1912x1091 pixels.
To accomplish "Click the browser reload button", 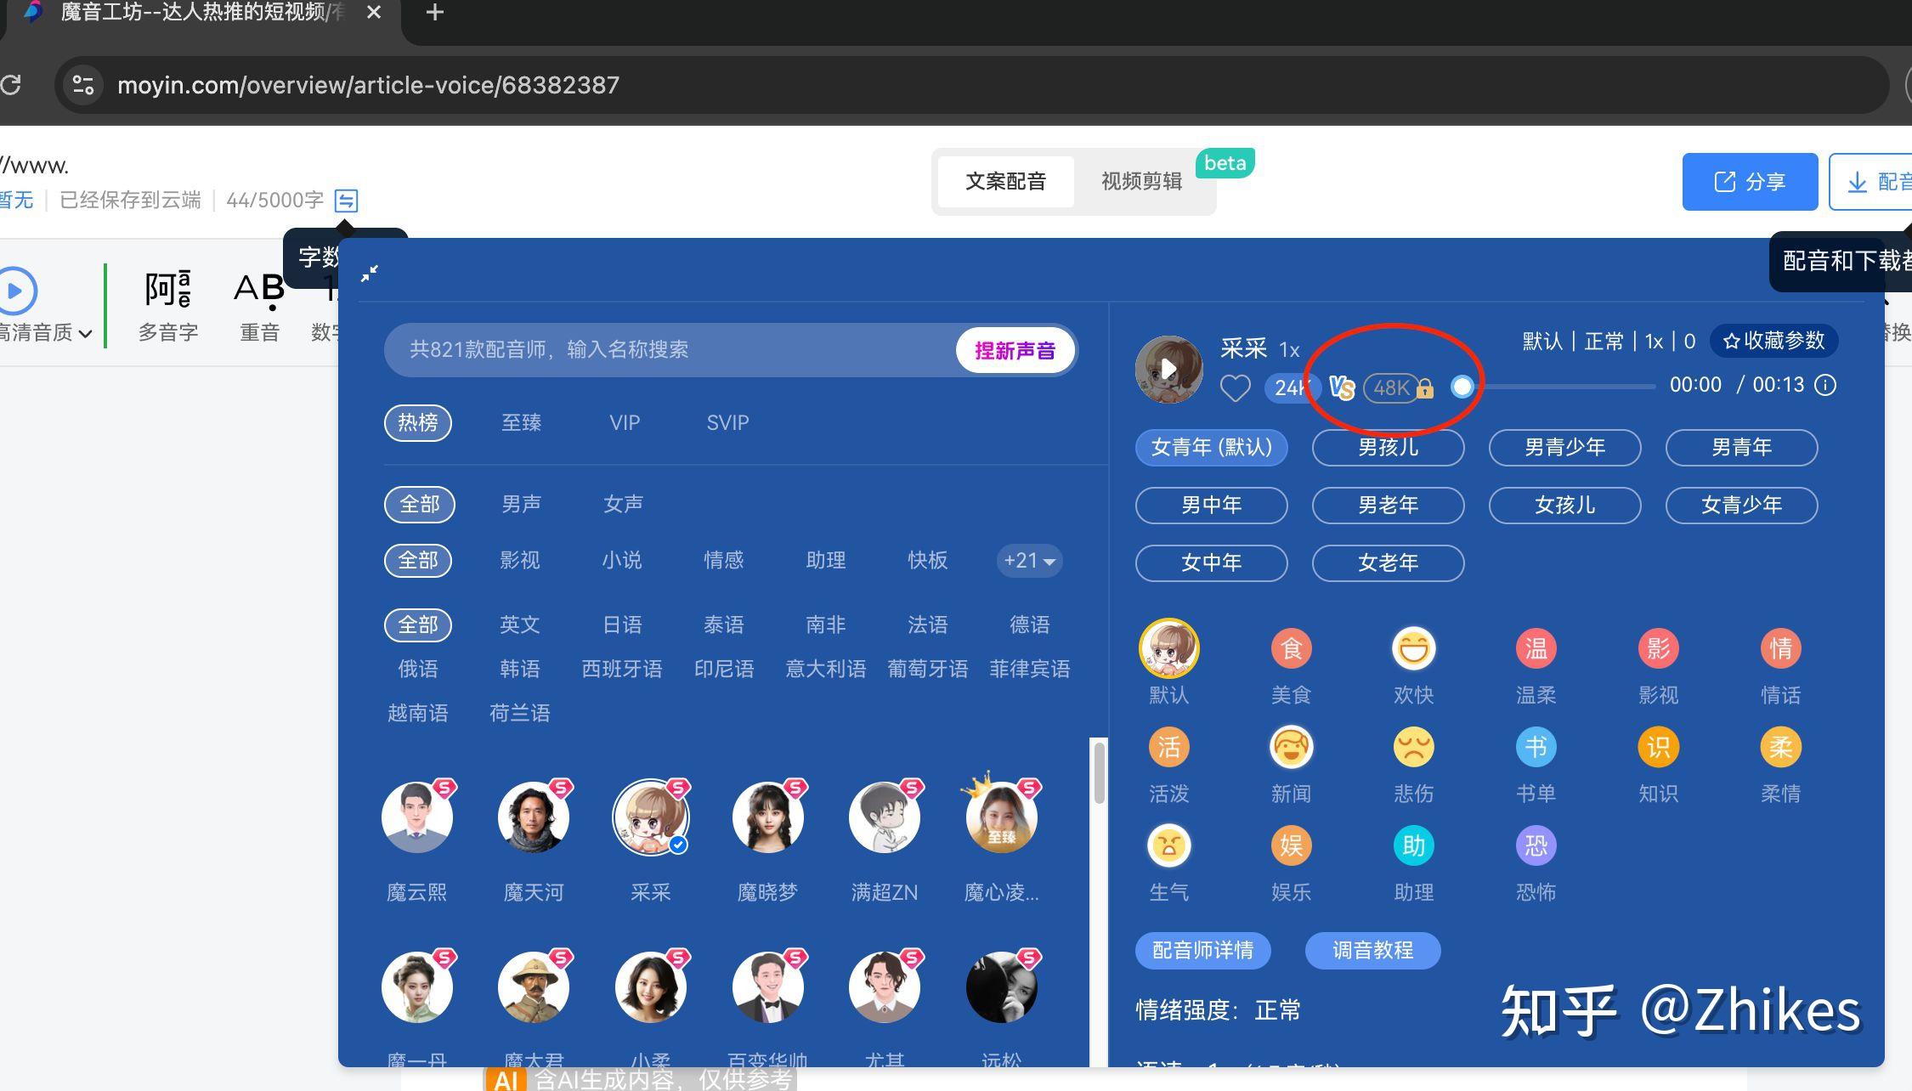I will tap(11, 85).
